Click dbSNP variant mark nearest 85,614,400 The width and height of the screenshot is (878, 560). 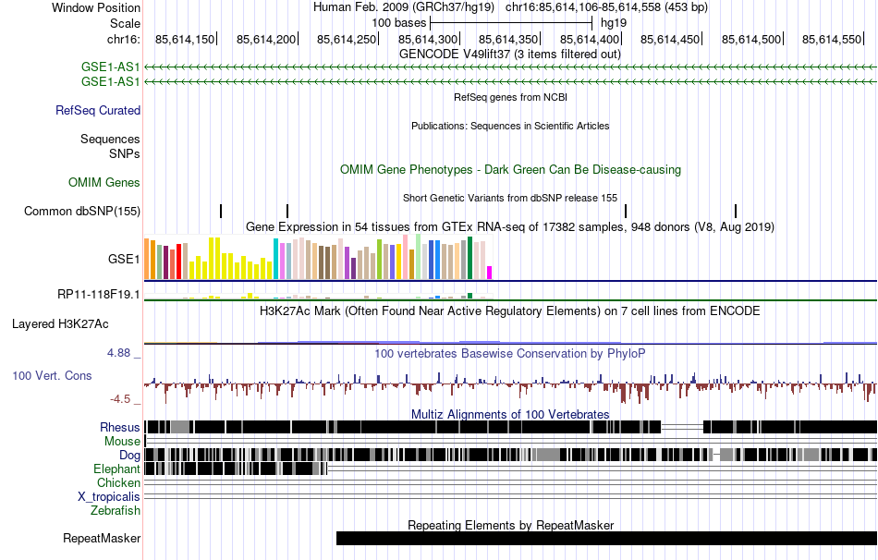626,211
